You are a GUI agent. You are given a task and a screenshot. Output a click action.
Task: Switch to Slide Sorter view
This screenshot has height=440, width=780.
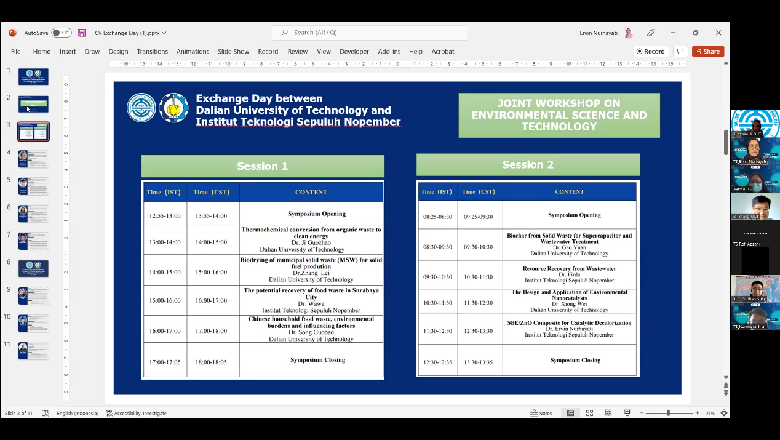(589, 413)
